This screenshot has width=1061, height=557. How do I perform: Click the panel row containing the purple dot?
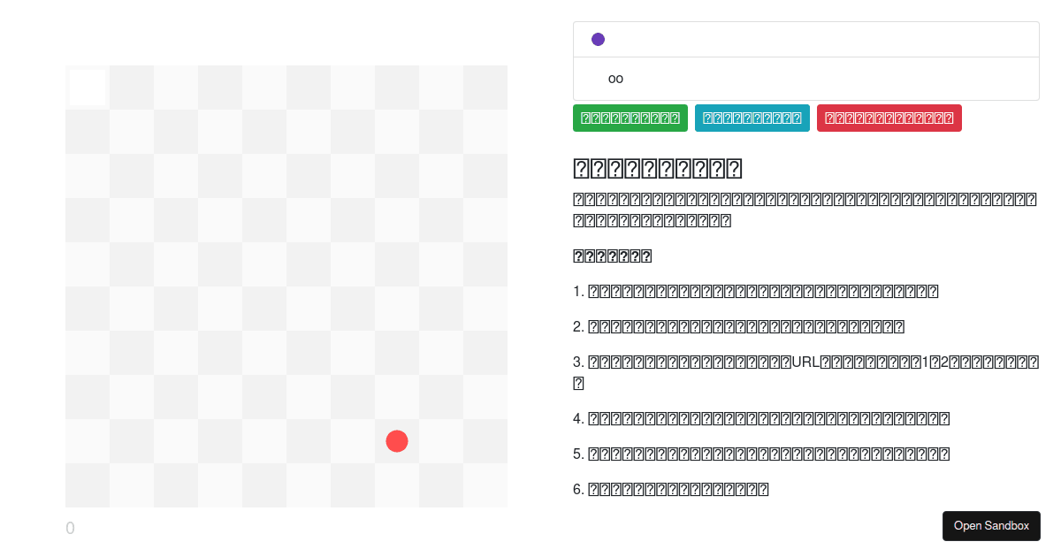[x=796, y=38]
